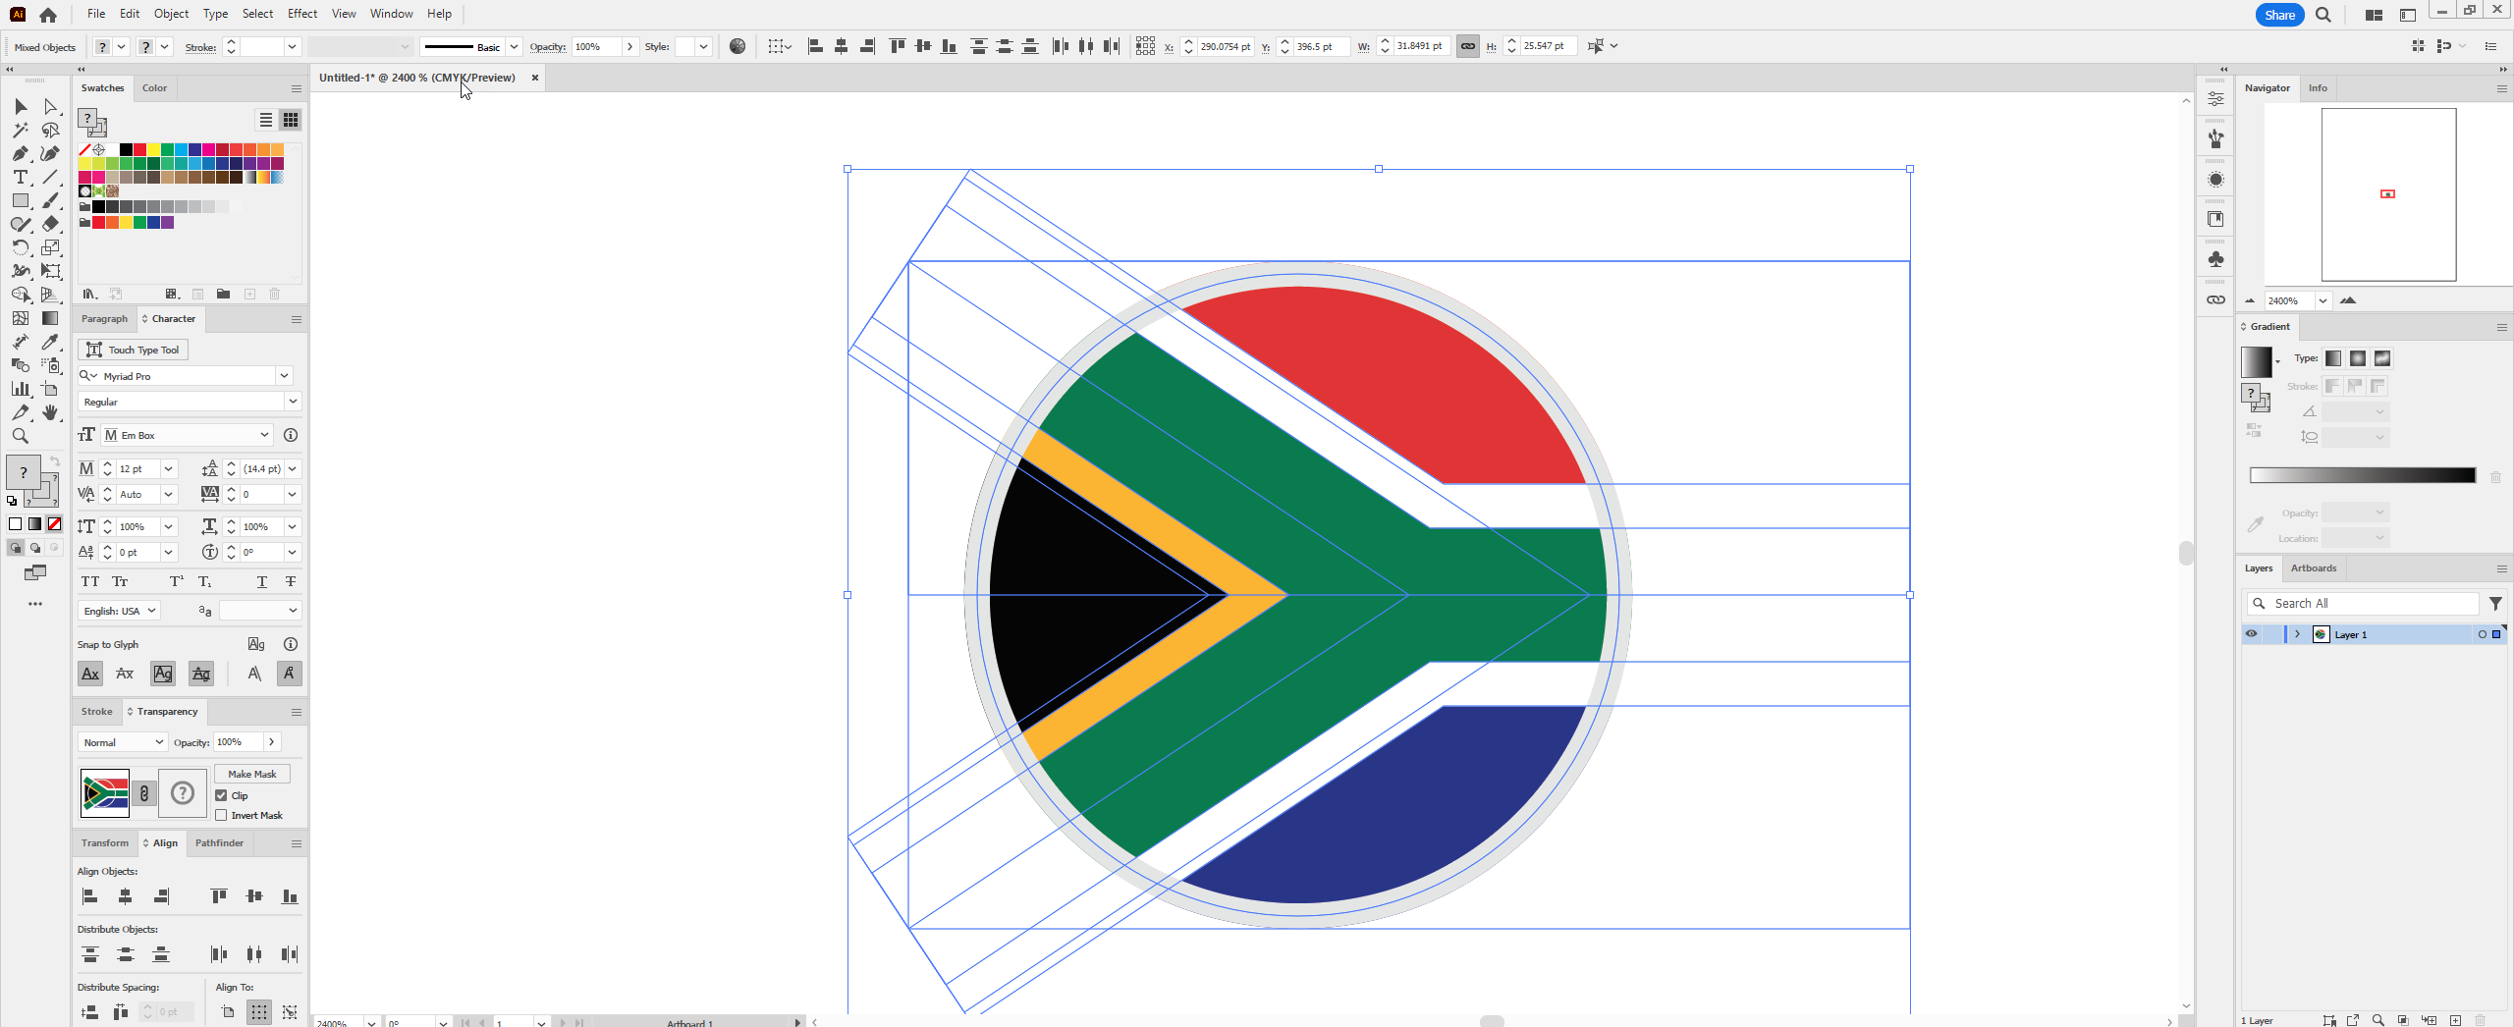Viewport: 2514px width, 1027px height.
Task: Pick the black swatch in top row
Action: [x=127, y=149]
